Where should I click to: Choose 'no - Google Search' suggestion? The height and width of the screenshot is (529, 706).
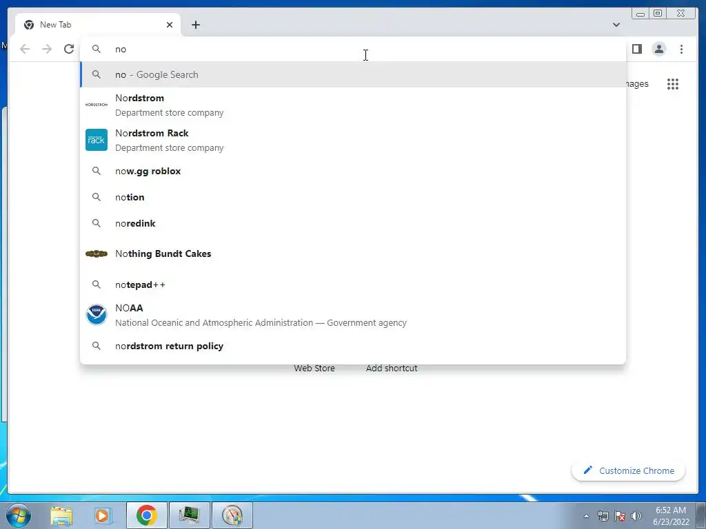[353, 74]
